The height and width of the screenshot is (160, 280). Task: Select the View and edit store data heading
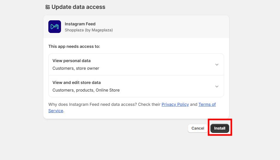[76, 82]
